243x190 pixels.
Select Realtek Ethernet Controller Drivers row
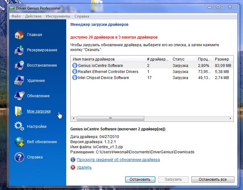pos(108,72)
